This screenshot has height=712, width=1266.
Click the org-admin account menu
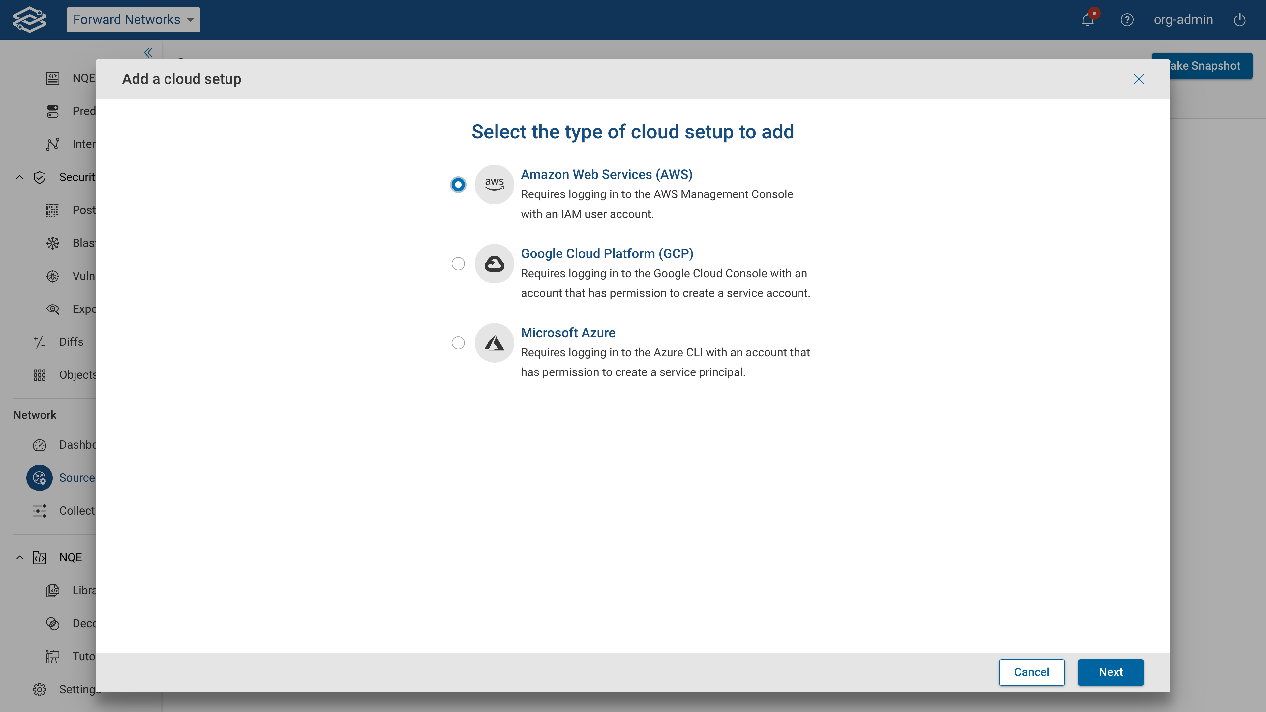(x=1183, y=20)
